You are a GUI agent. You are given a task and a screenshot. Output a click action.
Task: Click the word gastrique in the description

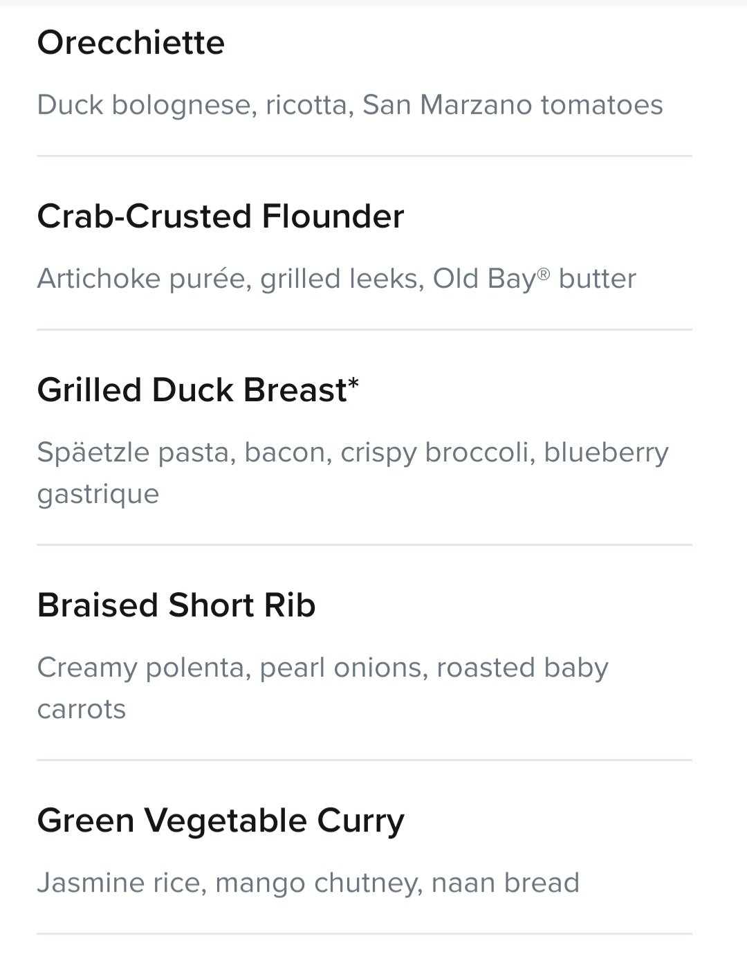[98, 495]
